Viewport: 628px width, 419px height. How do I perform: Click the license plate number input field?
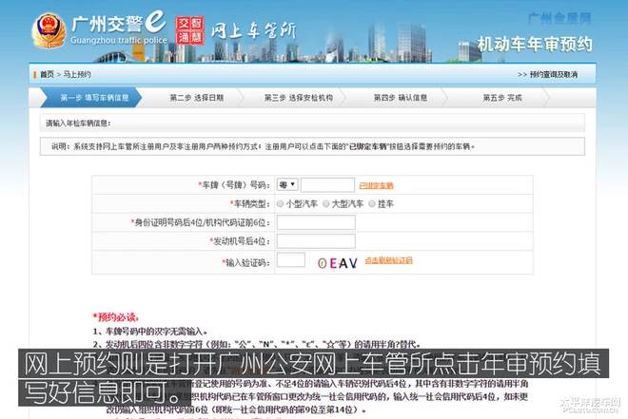[327, 184]
